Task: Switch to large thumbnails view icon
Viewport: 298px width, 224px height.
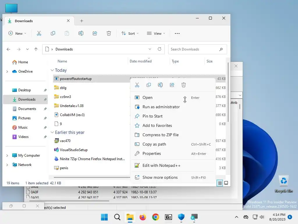Action: point(226,183)
